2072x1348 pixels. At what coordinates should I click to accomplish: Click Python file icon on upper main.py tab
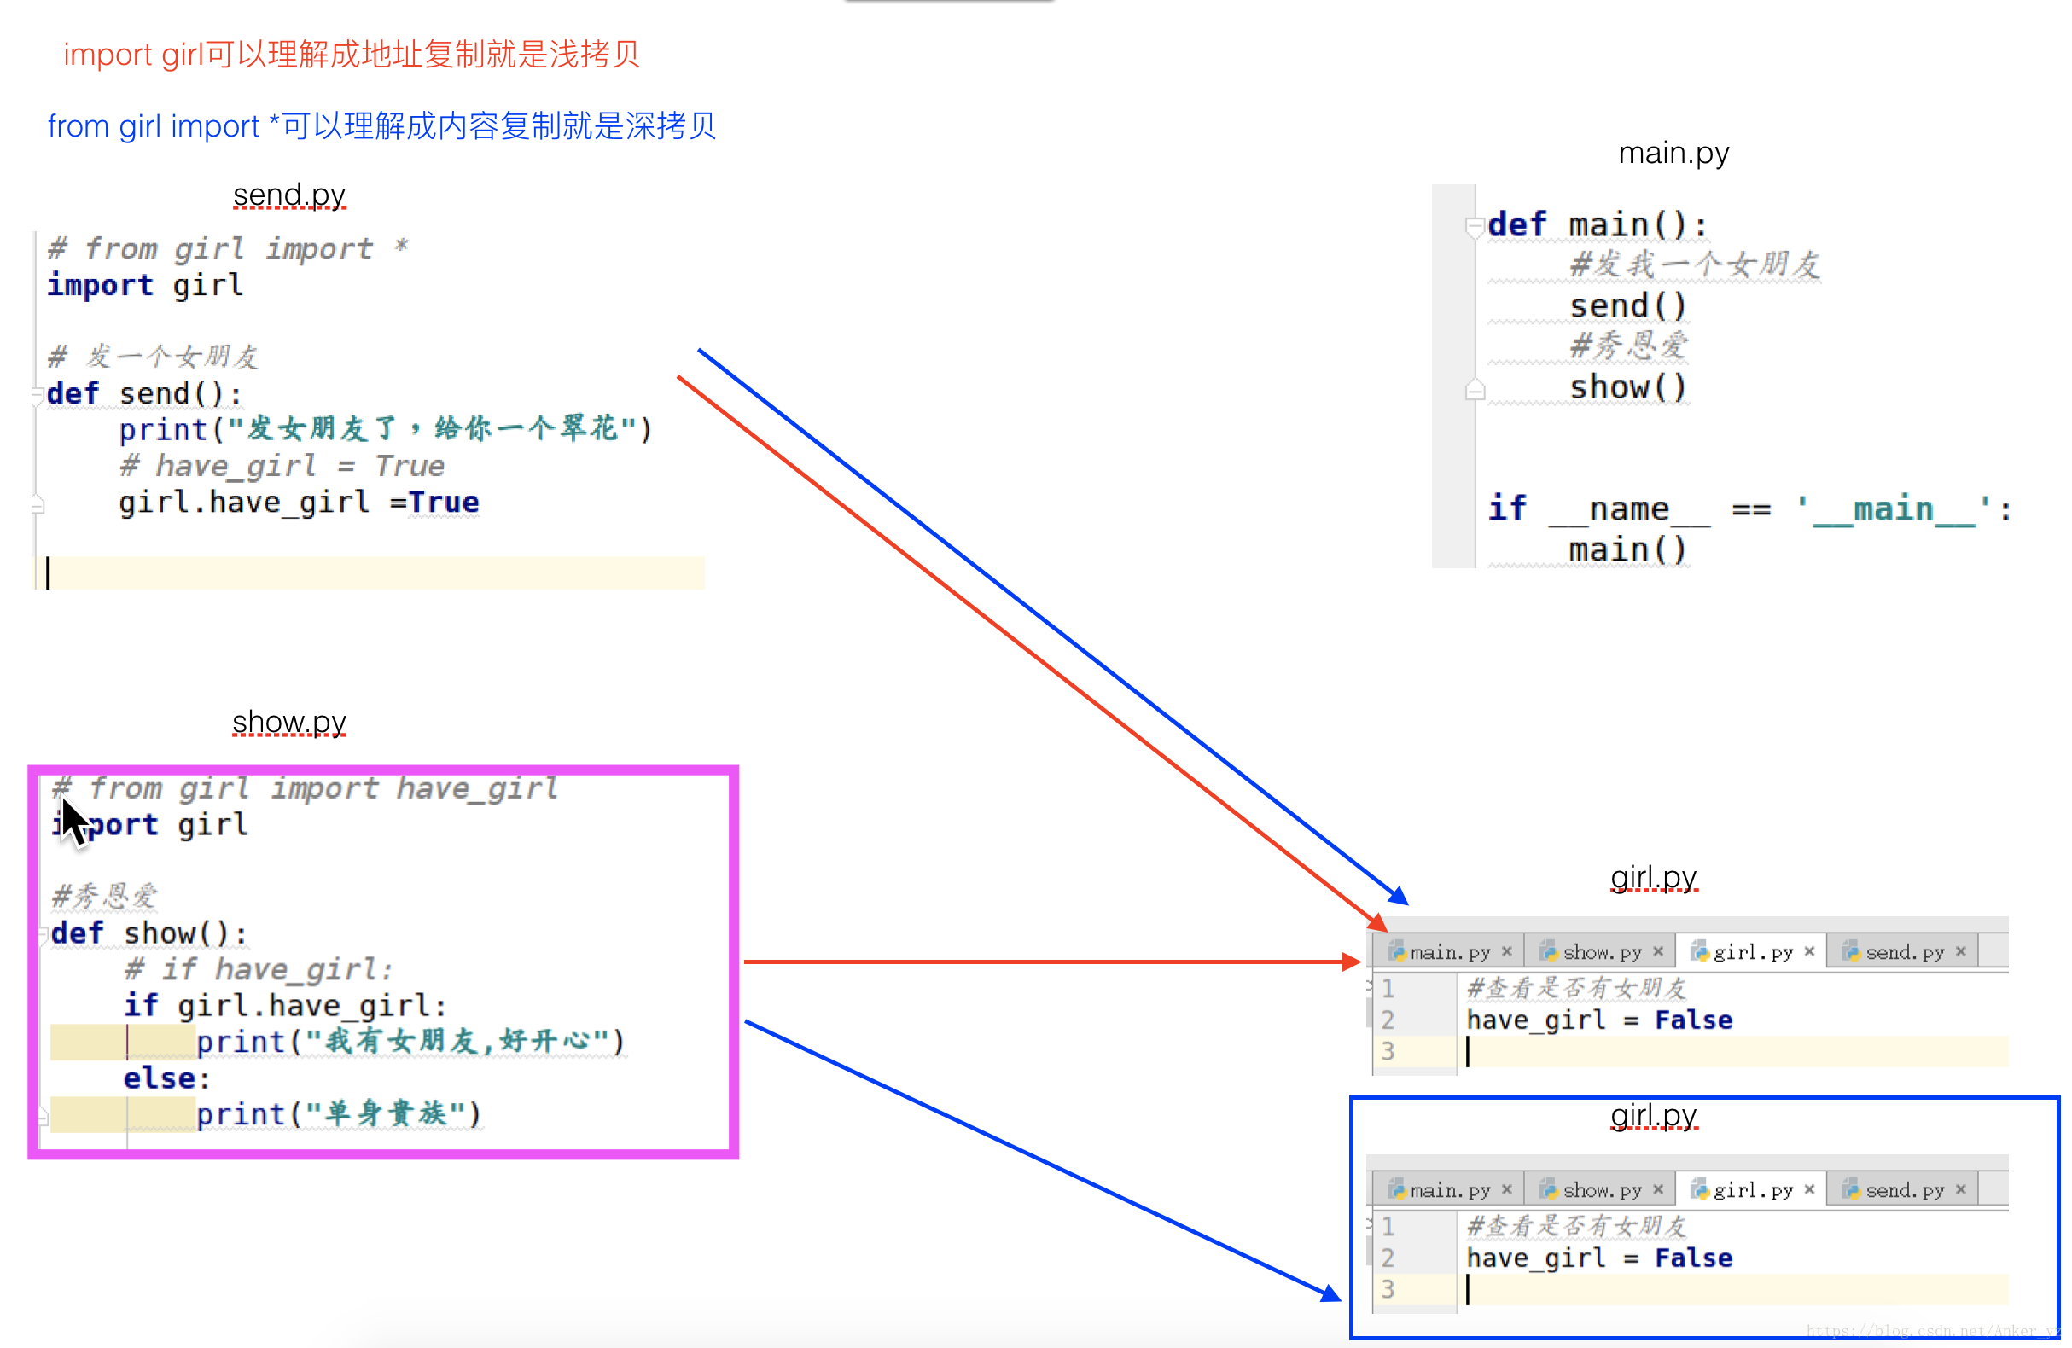coord(1396,951)
